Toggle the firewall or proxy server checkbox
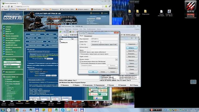The width and height of the screenshot is (199, 112). [80, 63]
